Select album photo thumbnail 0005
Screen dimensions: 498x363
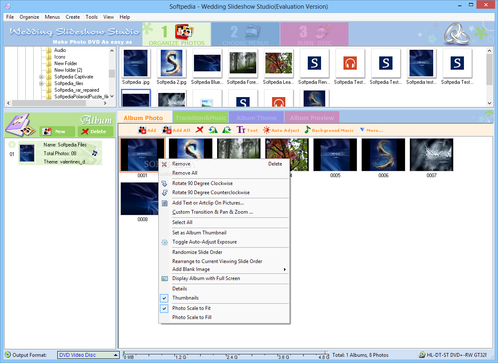pos(335,154)
